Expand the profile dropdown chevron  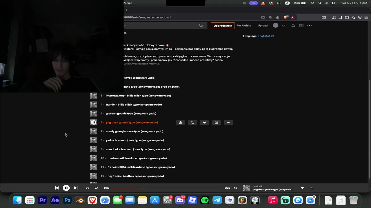point(283,25)
